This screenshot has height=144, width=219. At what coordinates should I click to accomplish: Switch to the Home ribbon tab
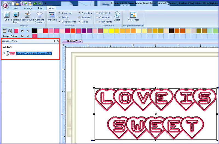pos(16,8)
